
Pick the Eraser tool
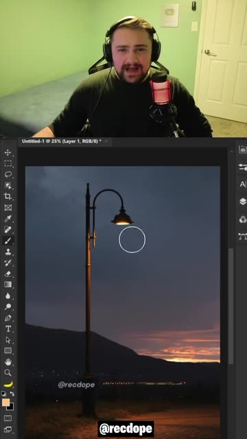click(8, 274)
